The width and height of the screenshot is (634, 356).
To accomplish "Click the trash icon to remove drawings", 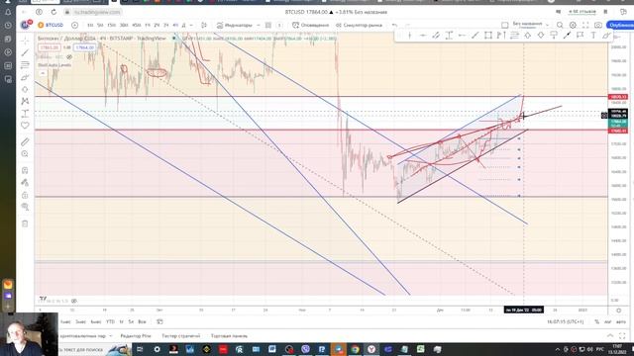I will pyautogui.click(x=25, y=223).
